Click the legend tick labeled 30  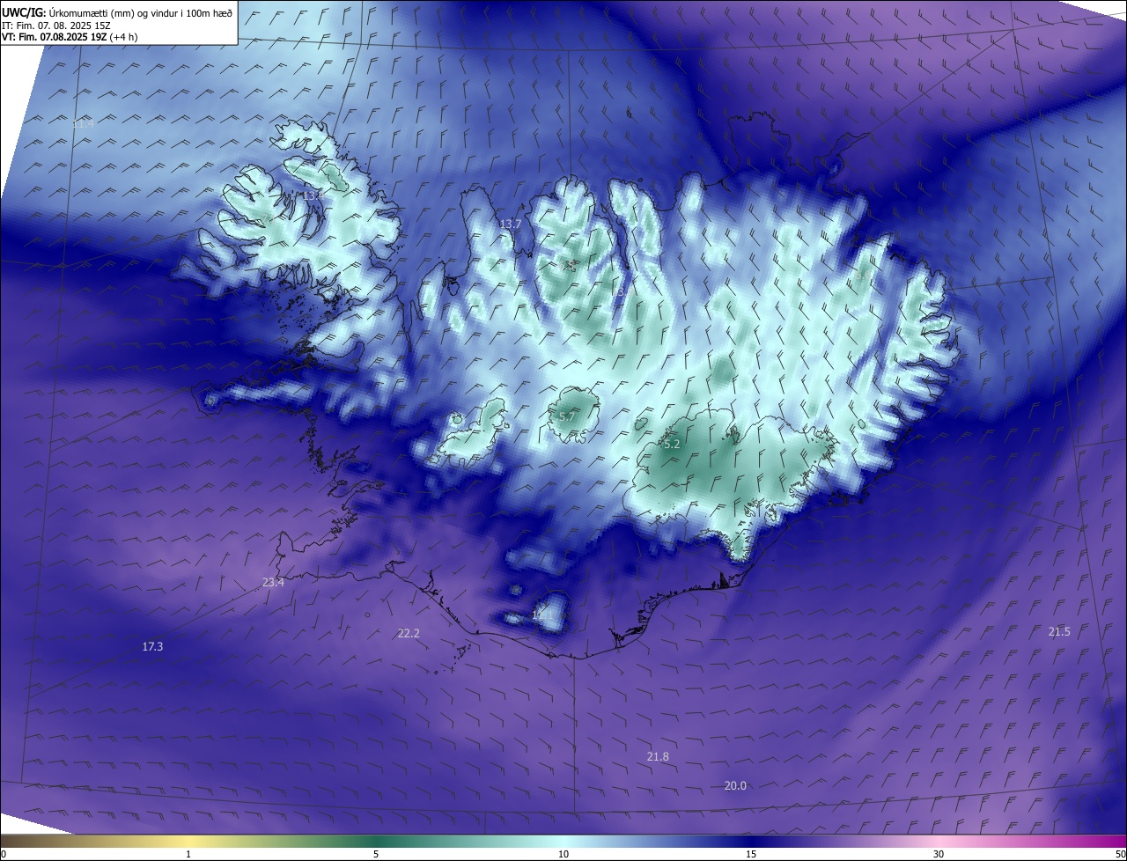tap(939, 854)
